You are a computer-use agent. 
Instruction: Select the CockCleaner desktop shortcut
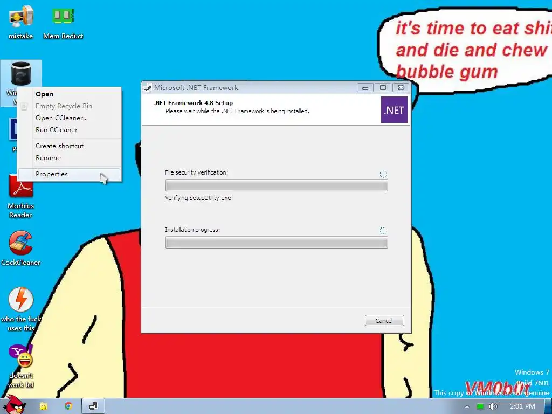pos(21,248)
